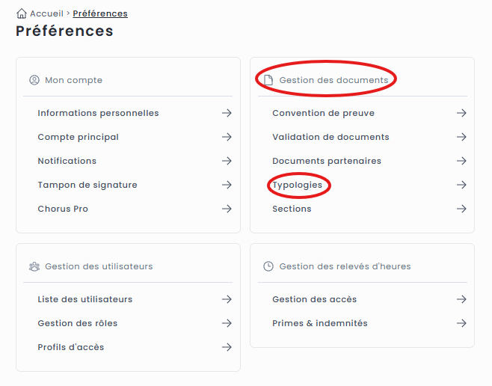Click the Gestion des relevés d'heures clock icon
492x386 pixels.
pos(269,266)
